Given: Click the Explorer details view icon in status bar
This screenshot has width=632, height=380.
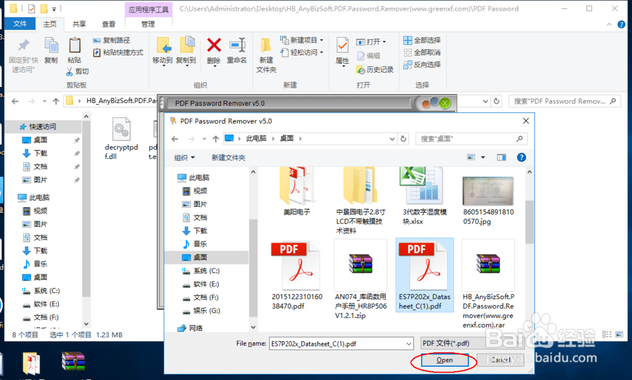Looking at the screenshot, I should [607, 335].
